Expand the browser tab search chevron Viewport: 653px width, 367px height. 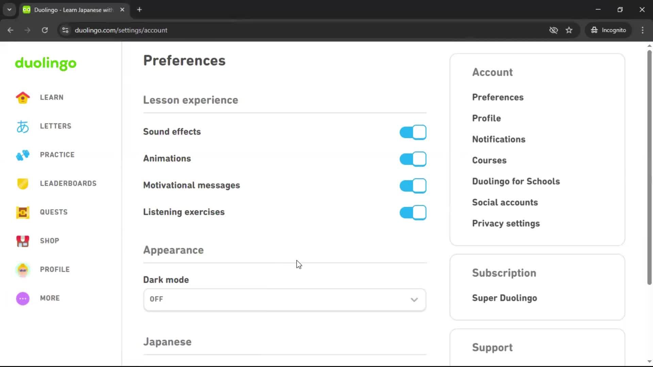pos(9,10)
